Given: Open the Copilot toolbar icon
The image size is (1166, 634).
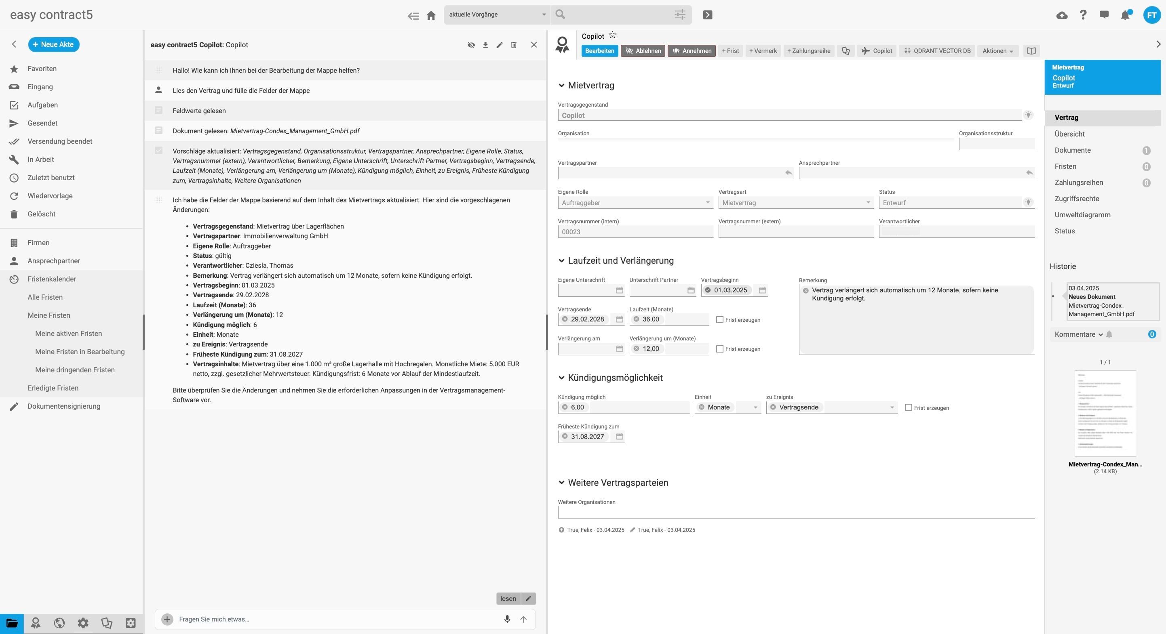Looking at the screenshot, I should coord(877,50).
